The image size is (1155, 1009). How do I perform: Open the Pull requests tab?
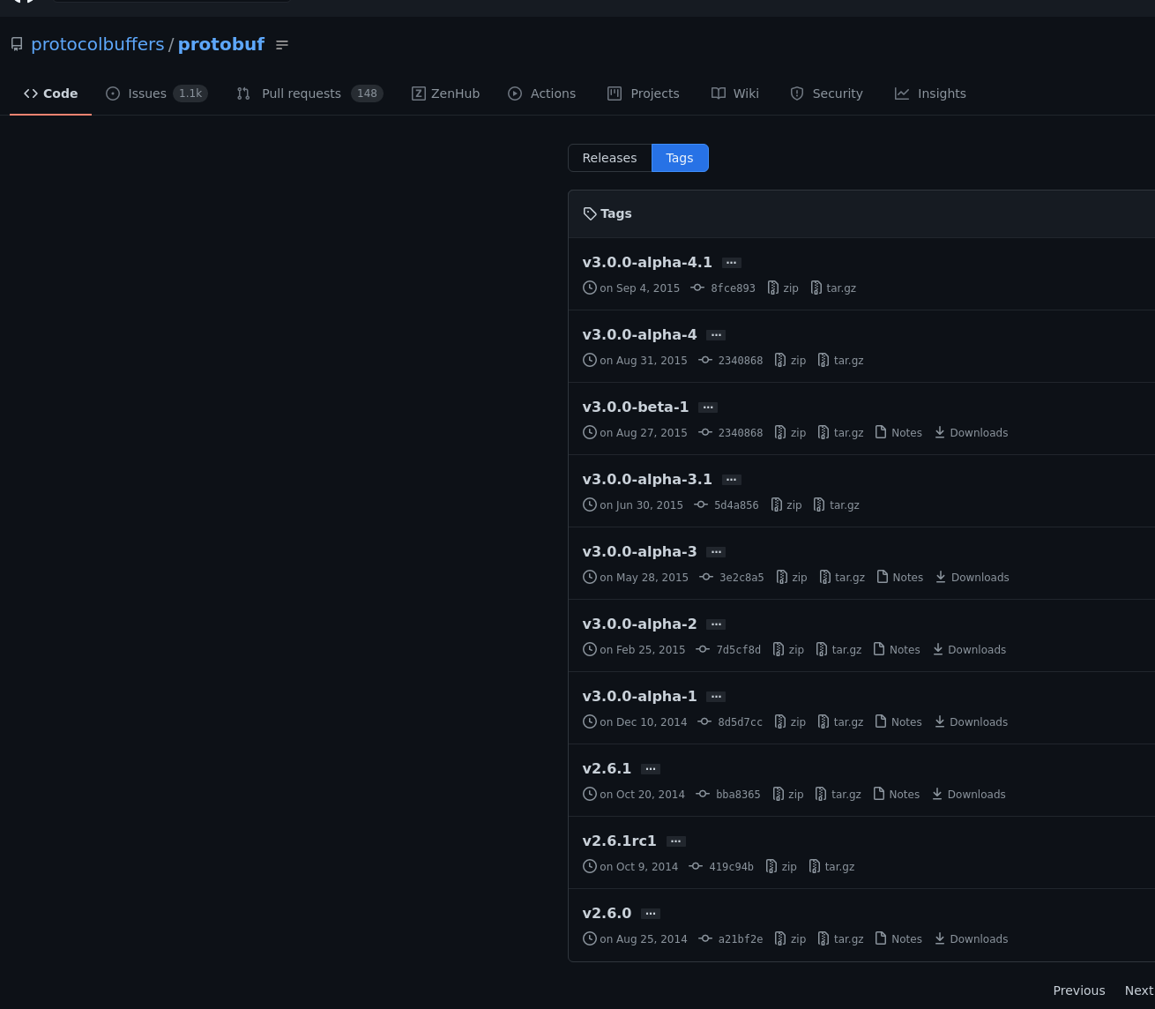pos(309,93)
